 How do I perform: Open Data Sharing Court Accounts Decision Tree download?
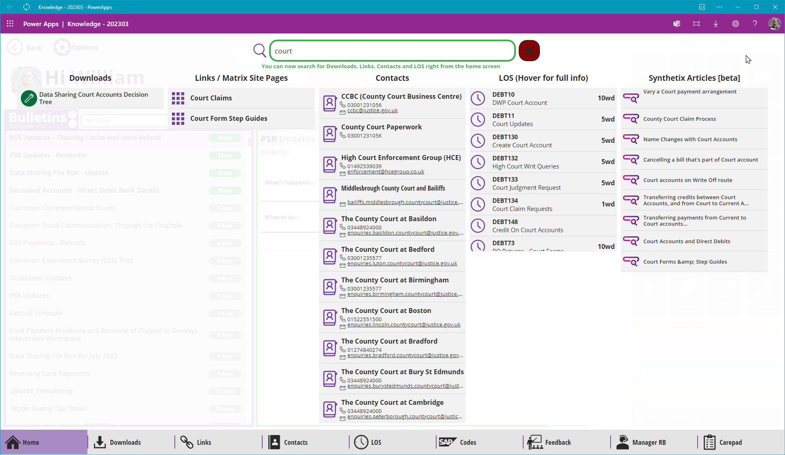point(93,98)
